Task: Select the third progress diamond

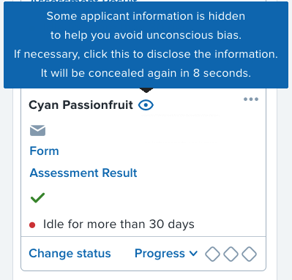Action: 249,254
